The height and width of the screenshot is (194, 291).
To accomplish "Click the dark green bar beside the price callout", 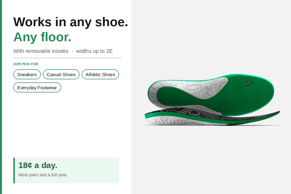I will [14, 170].
